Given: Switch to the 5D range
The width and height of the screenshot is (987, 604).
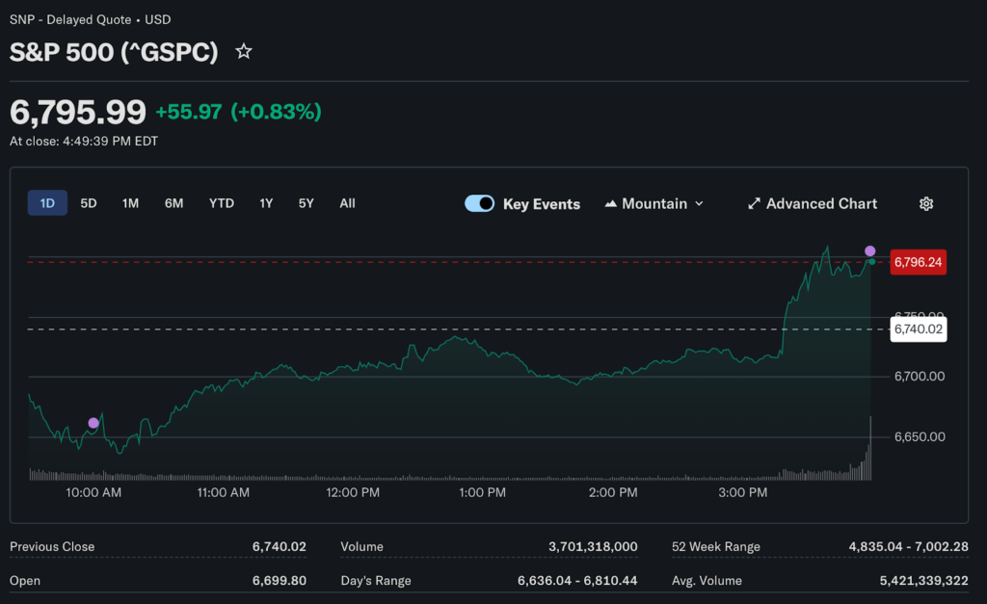Looking at the screenshot, I should (89, 203).
